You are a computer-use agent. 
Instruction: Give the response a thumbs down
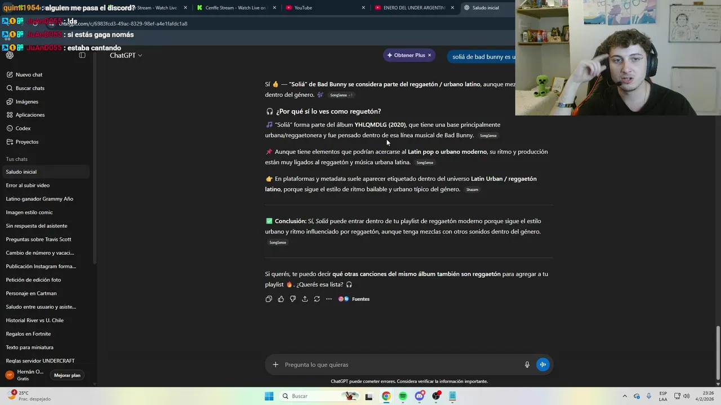coord(293,299)
